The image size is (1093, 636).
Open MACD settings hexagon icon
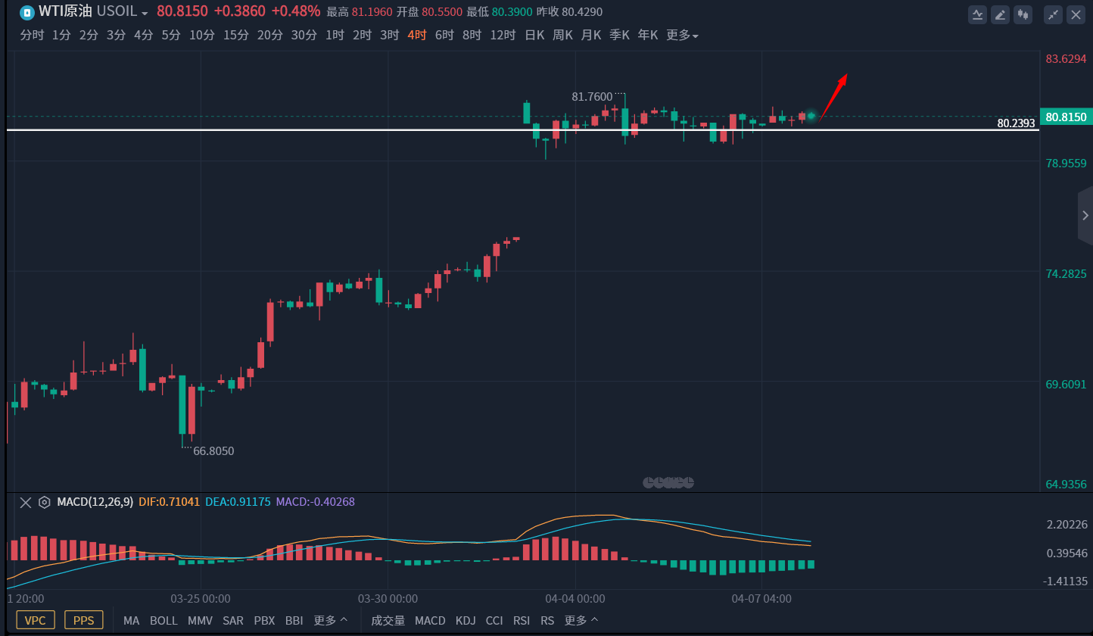pyautogui.click(x=45, y=502)
